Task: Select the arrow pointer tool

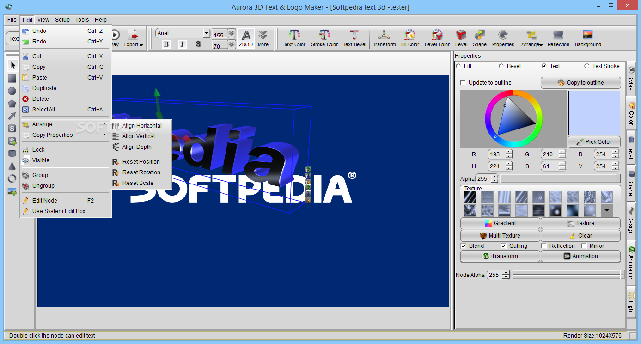Action: pos(12,66)
